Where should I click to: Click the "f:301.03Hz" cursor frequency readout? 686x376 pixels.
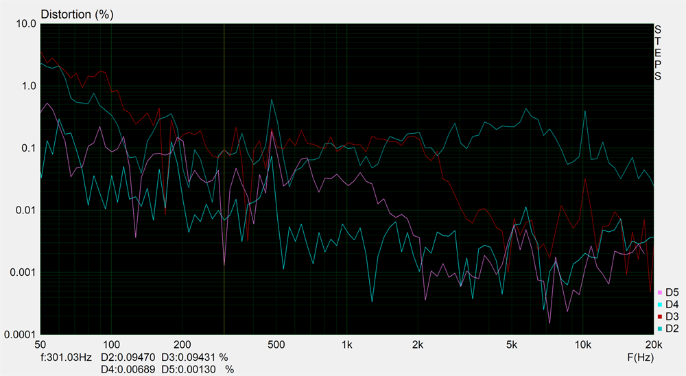coord(66,357)
